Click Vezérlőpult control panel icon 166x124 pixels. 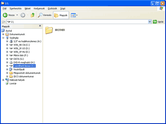point(11,69)
